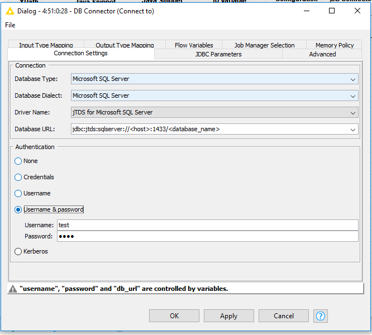This screenshot has height=335, width=372.
Task: Open the Driver Name dropdown
Action: click(x=214, y=112)
